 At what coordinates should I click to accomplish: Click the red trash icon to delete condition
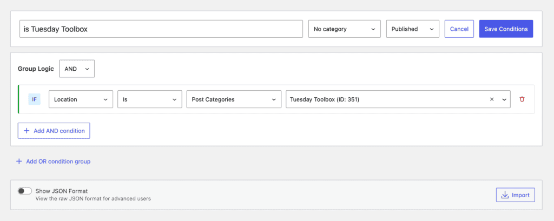(522, 99)
